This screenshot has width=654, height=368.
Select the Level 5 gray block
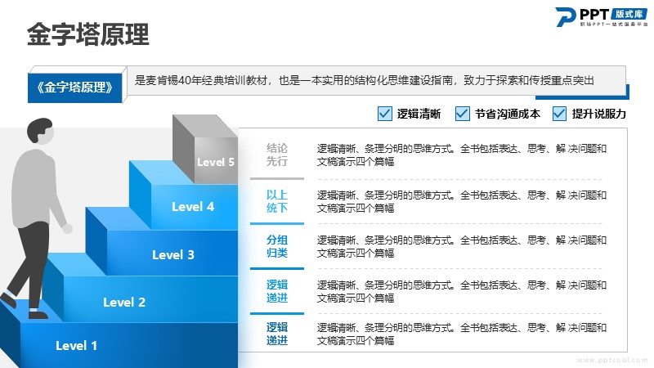pos(206,150)
